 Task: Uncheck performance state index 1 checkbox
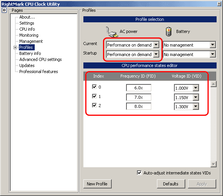click(x=94, y=96)
